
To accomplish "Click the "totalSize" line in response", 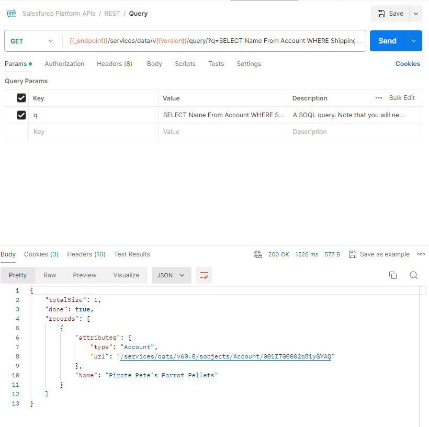I will pos(73,300).
